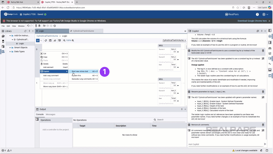273x154 pixels.
Task: Choose Cut from the context menu
Action: pyautogui.click(x=54, y=54)
